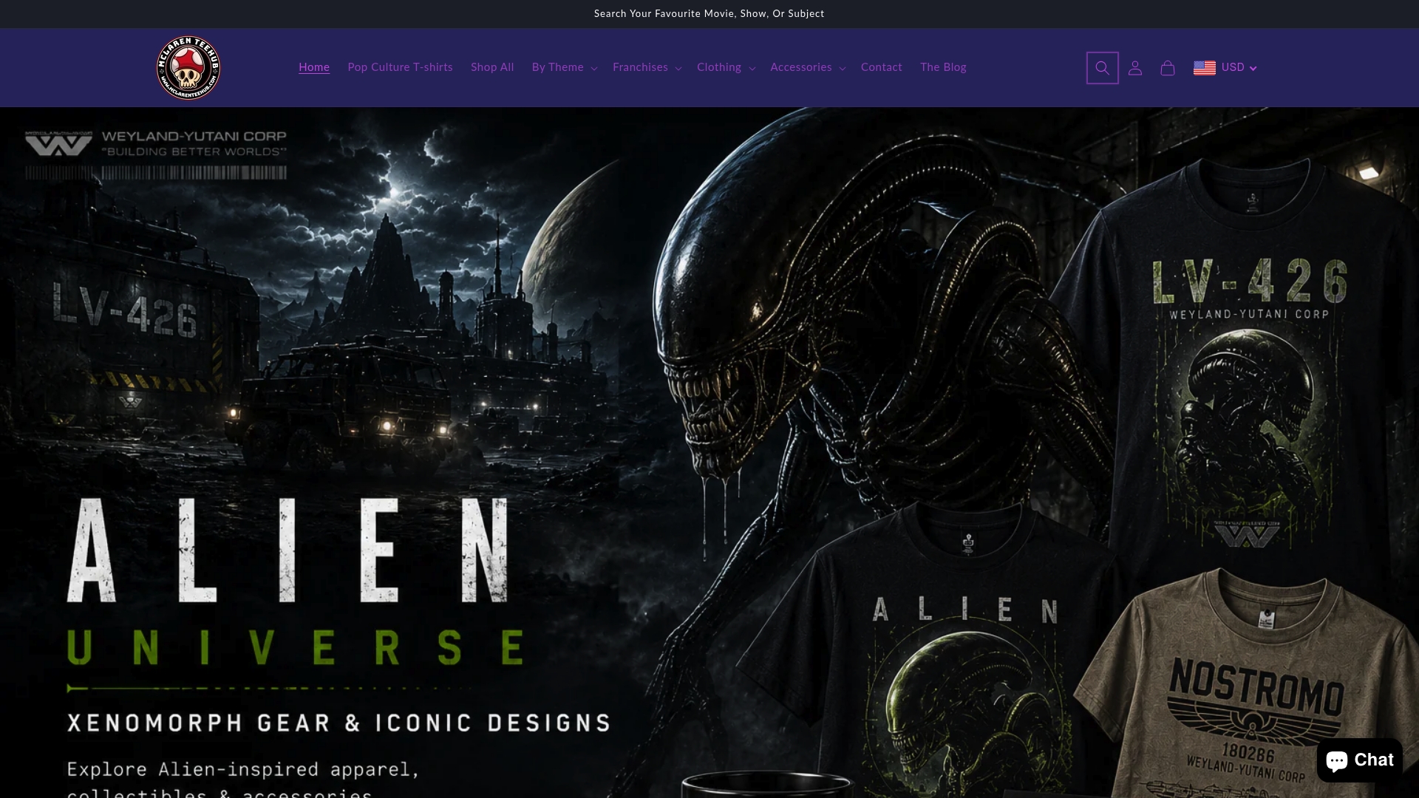Image resolution: width=1419 pixels, height=798 pixels.
Task: Open the shopping cart bag icon
Action: click(x=1168, y=68)
